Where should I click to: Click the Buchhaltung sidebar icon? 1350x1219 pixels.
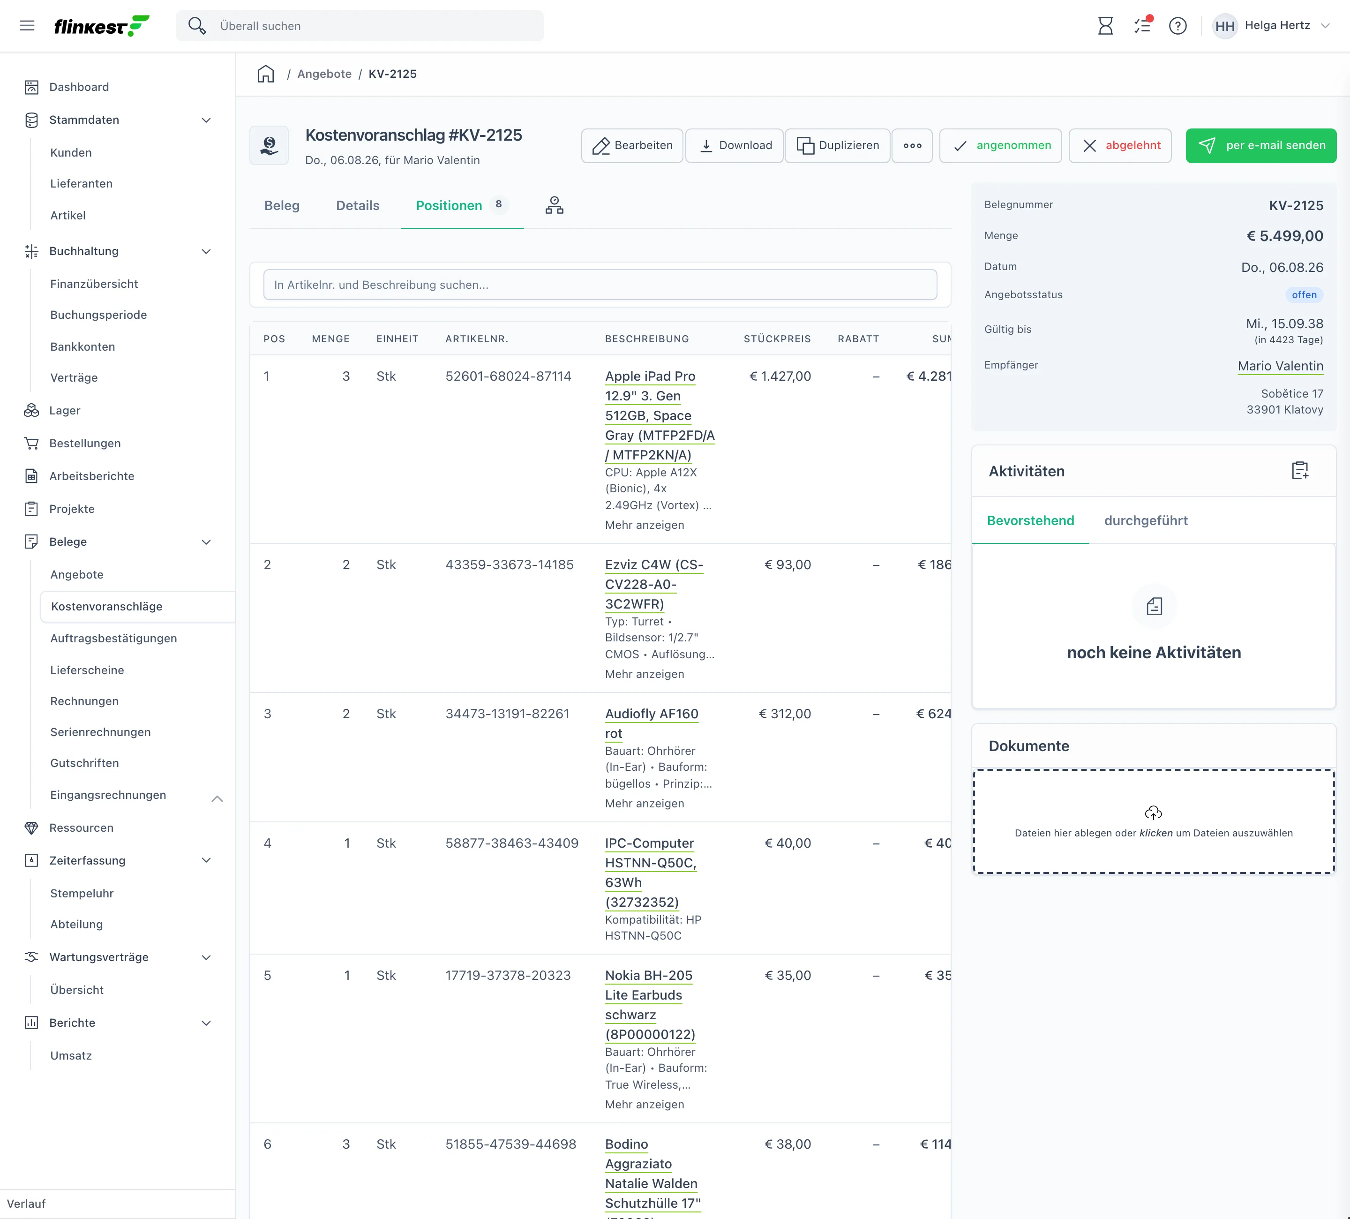pyautogui.click(x=31, y=251)
